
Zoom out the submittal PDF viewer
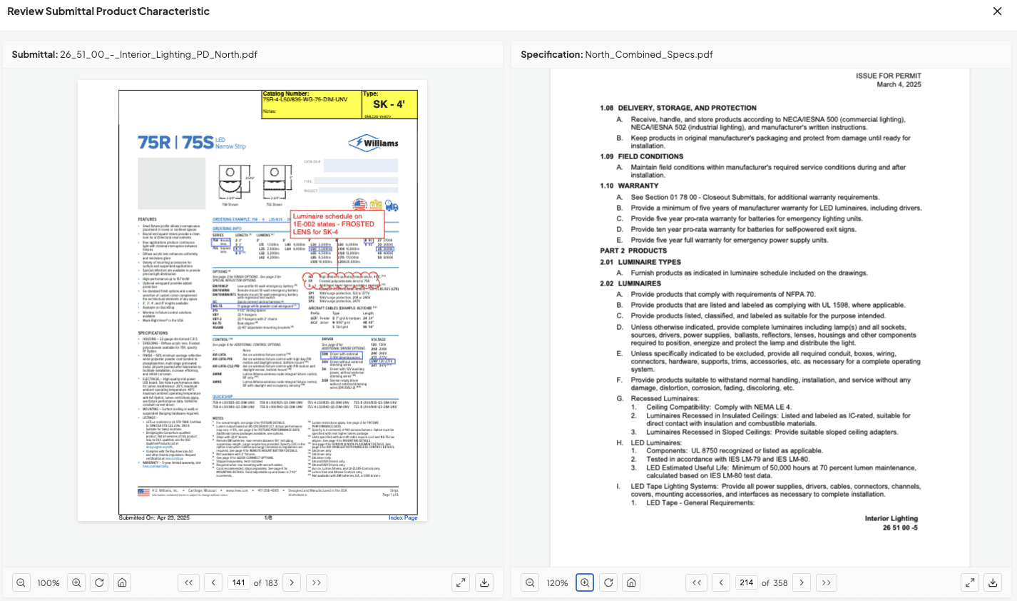[21, 582]
